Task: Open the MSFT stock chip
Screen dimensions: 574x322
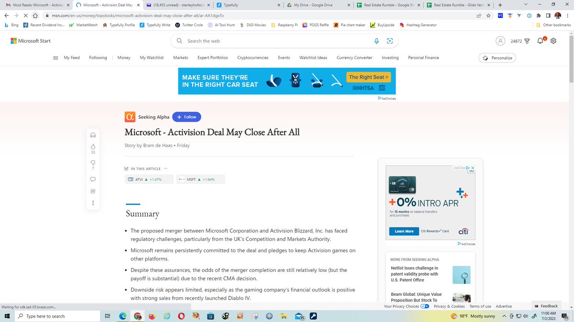Action: [200, 179]
